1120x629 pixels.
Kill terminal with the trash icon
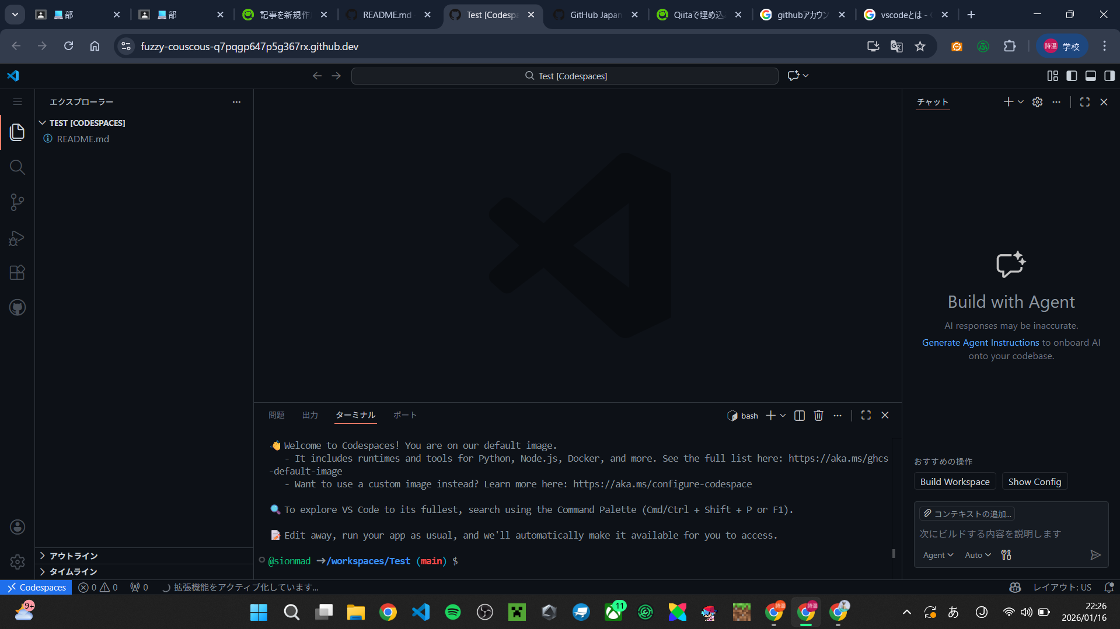pyautogui.click(x=818, y=416)
